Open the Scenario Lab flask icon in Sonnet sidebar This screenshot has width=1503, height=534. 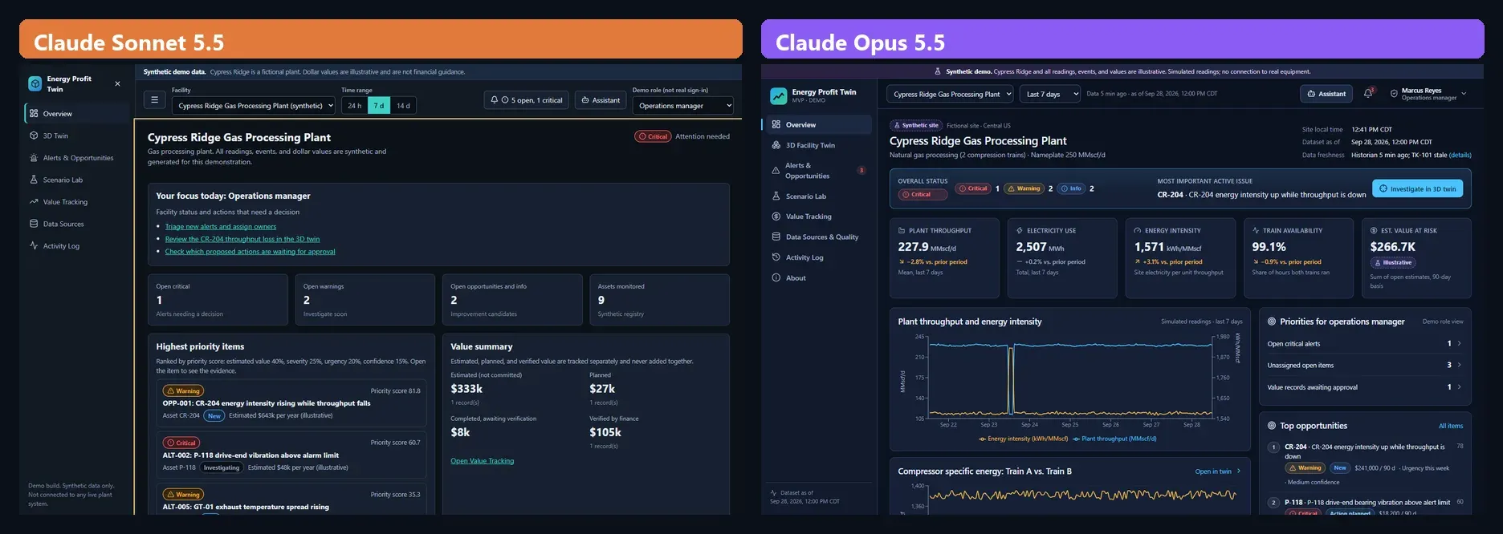click(x=34, y=180)
